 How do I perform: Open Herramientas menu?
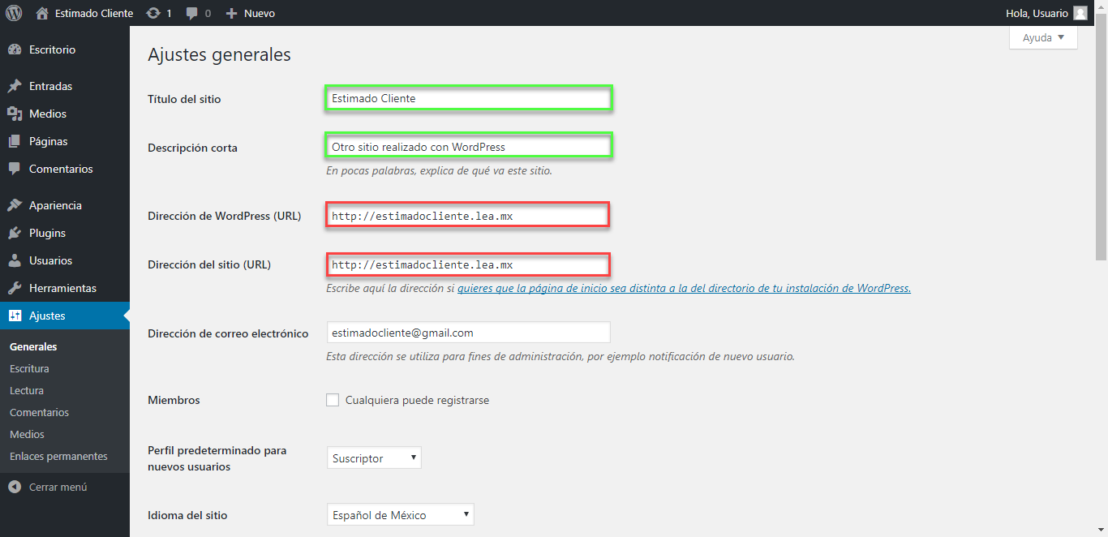[65, 288]
